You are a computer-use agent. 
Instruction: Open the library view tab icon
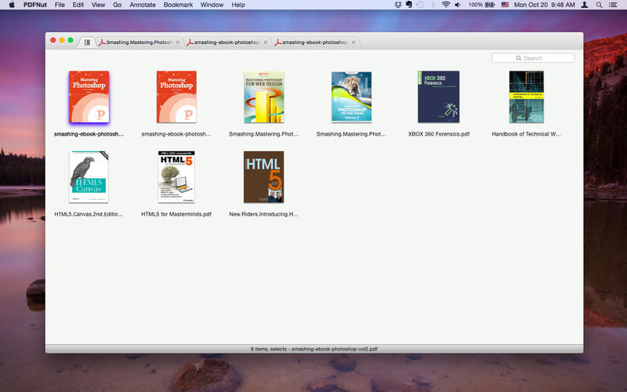coord(87,42)
